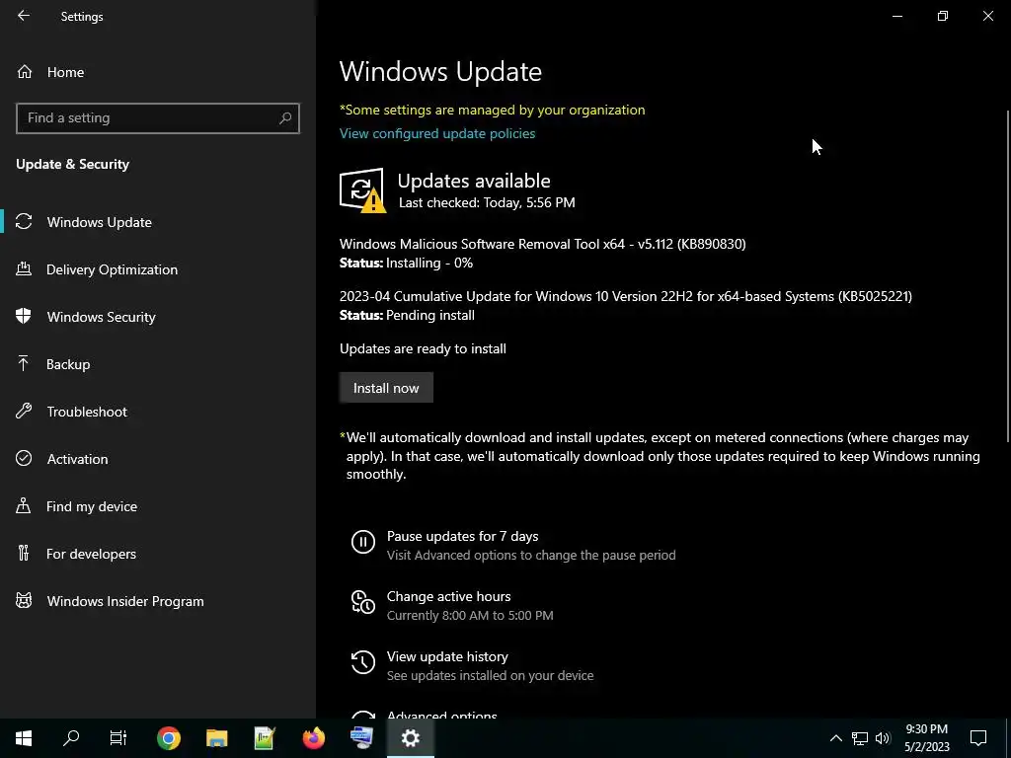Click Pause updates for 7 days

pyautogui.click(x=462, y=536)
